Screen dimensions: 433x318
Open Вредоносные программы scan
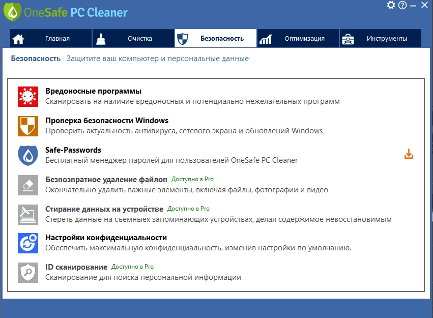93,91
